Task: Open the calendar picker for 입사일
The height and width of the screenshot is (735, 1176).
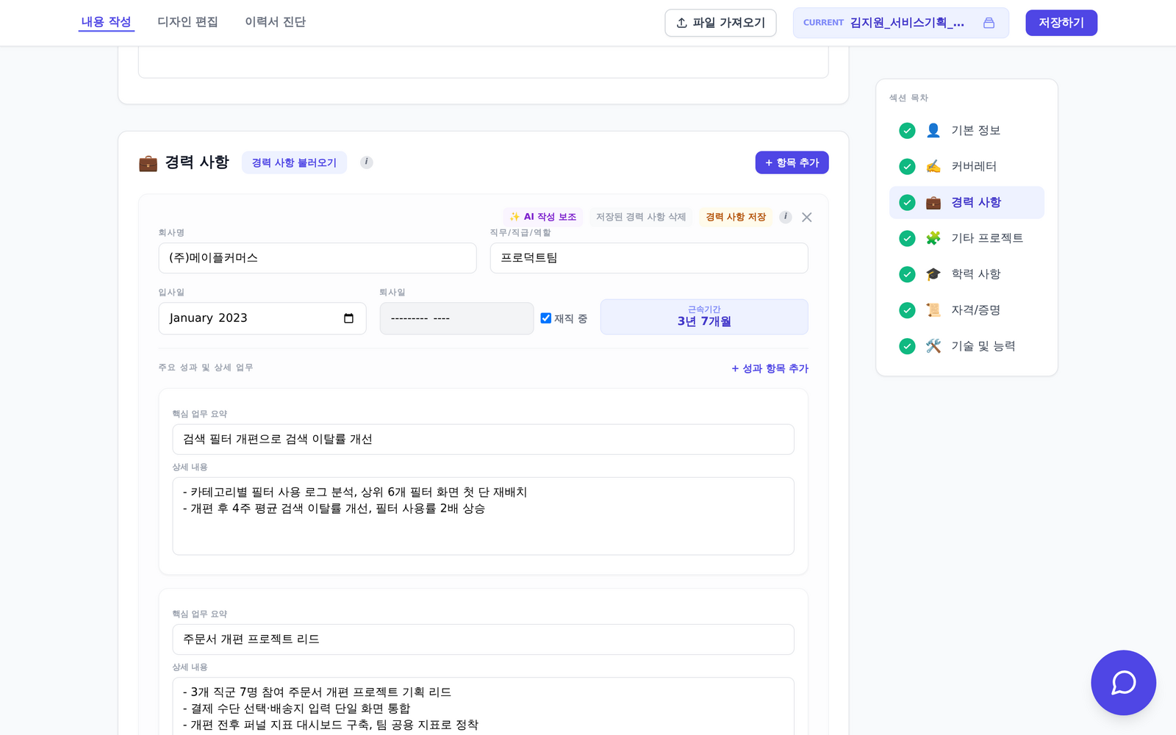Action: click(x=348, y=318)
